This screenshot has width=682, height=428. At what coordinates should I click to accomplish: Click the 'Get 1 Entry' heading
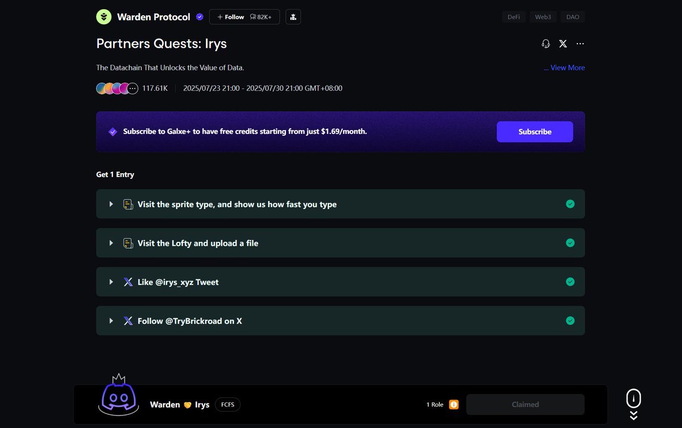pyautogui.click(x=115, y=174)
